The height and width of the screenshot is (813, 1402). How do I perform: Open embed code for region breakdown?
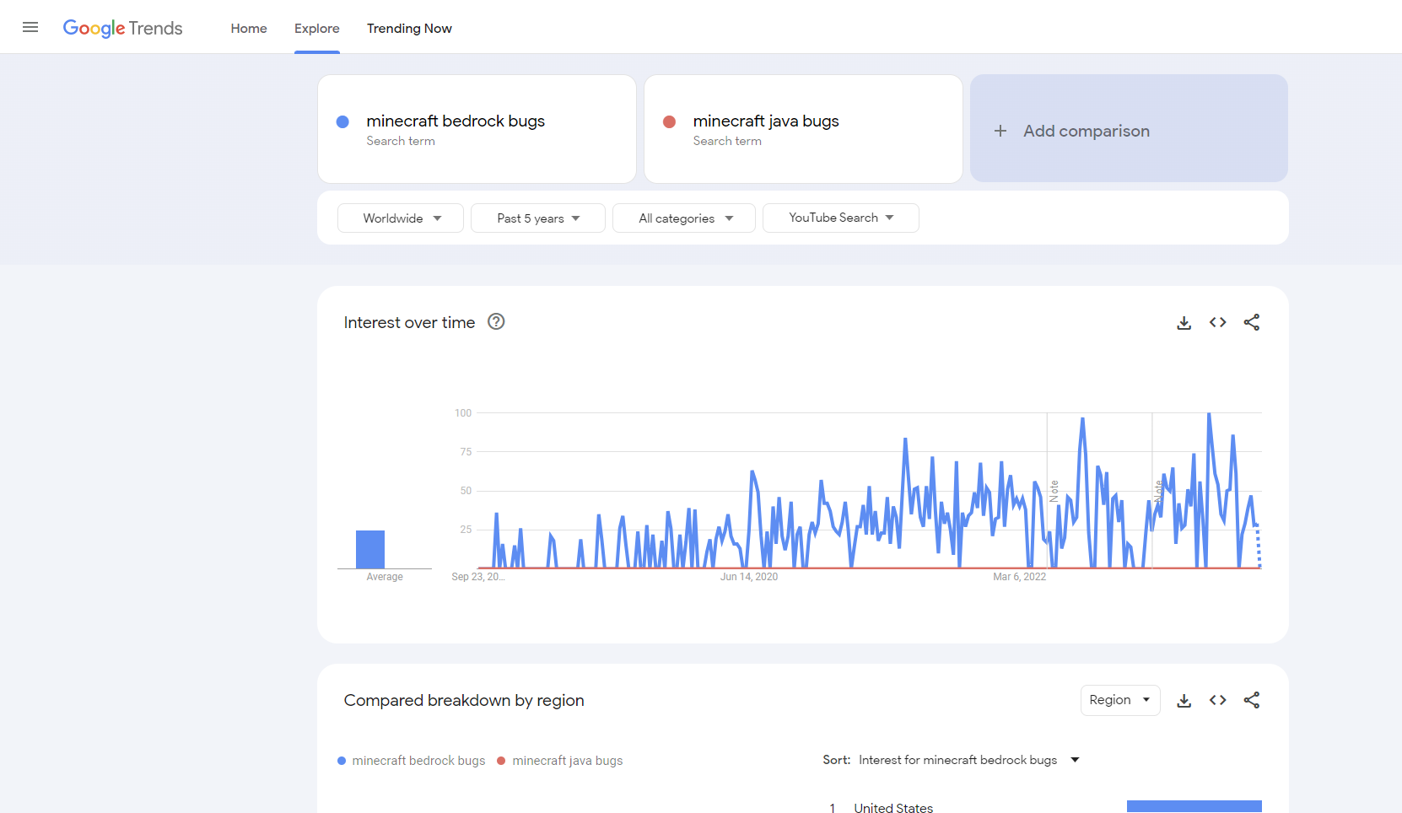pos(1217,700)
